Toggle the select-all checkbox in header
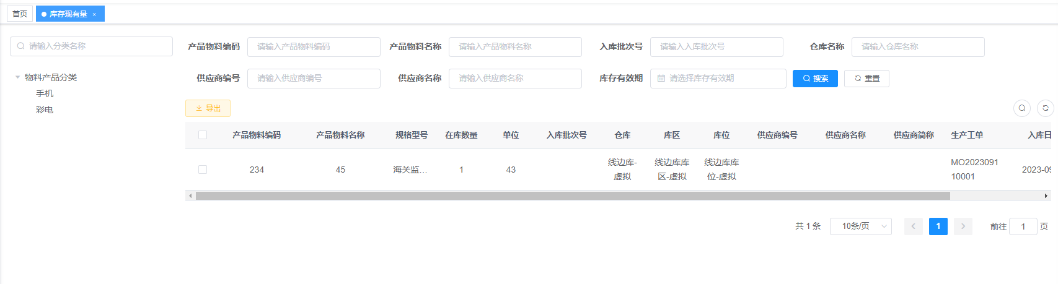The width and height of the screenshot is (1058, 284). click(x=203, y=135)
